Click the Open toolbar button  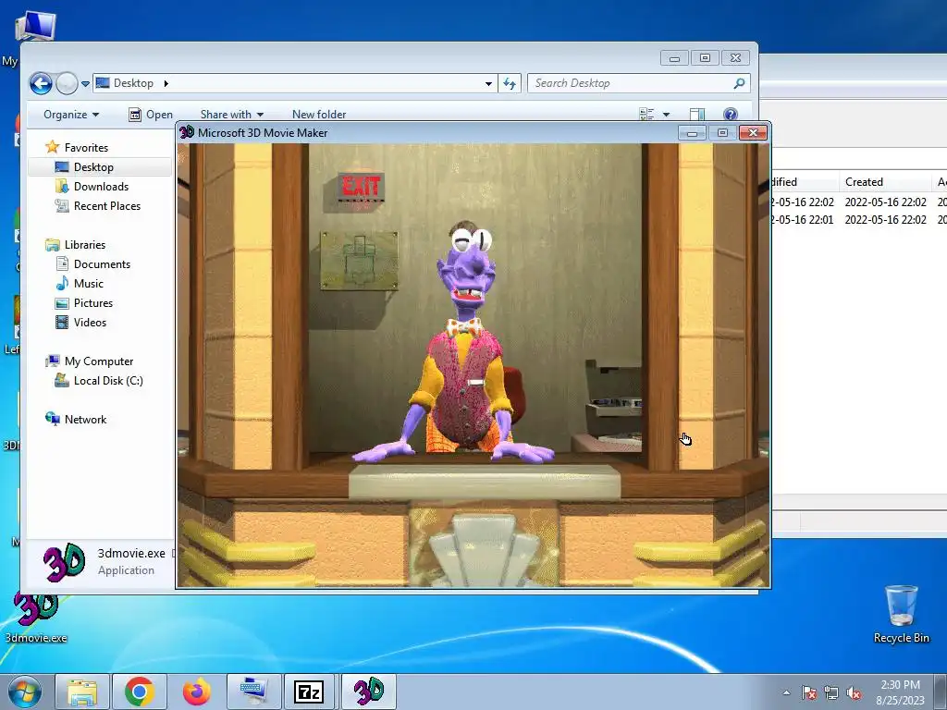coord(151,114)
